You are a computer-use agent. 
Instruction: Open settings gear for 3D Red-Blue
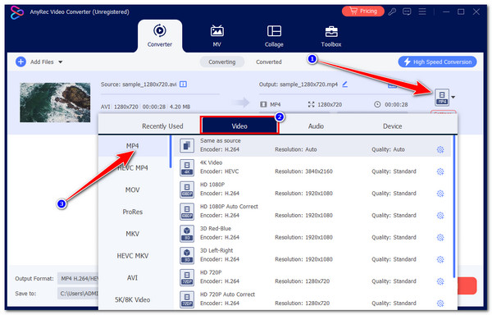pyautogui.click(x=440, y=238)
